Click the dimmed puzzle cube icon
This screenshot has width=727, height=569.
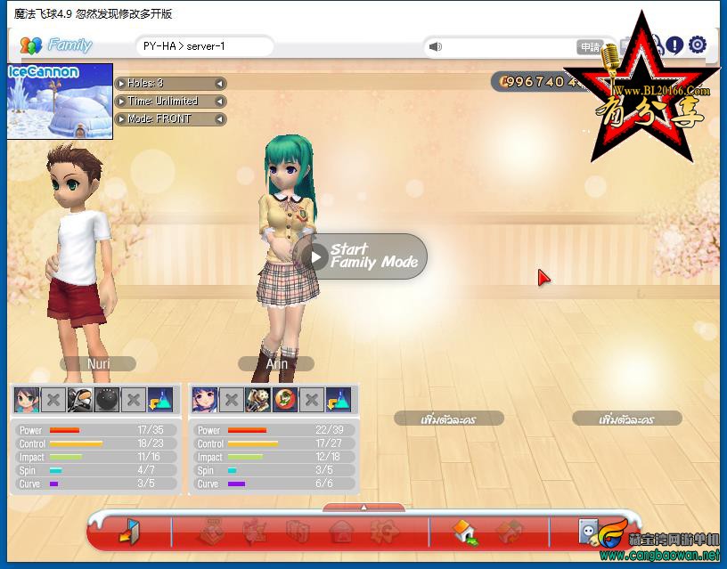(510, 532)
